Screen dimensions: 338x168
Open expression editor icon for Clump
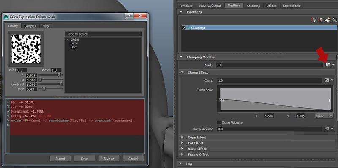[327, 80]
